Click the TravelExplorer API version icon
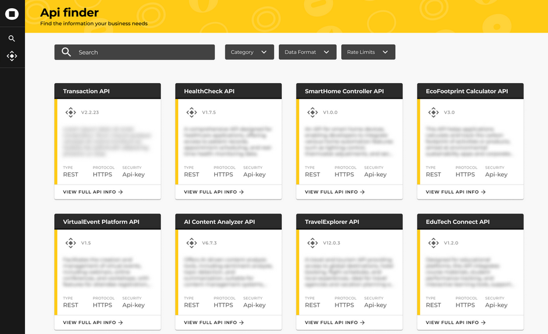Image resolution: width=548 pixels, height=334 pixels. tap(312, 243)
